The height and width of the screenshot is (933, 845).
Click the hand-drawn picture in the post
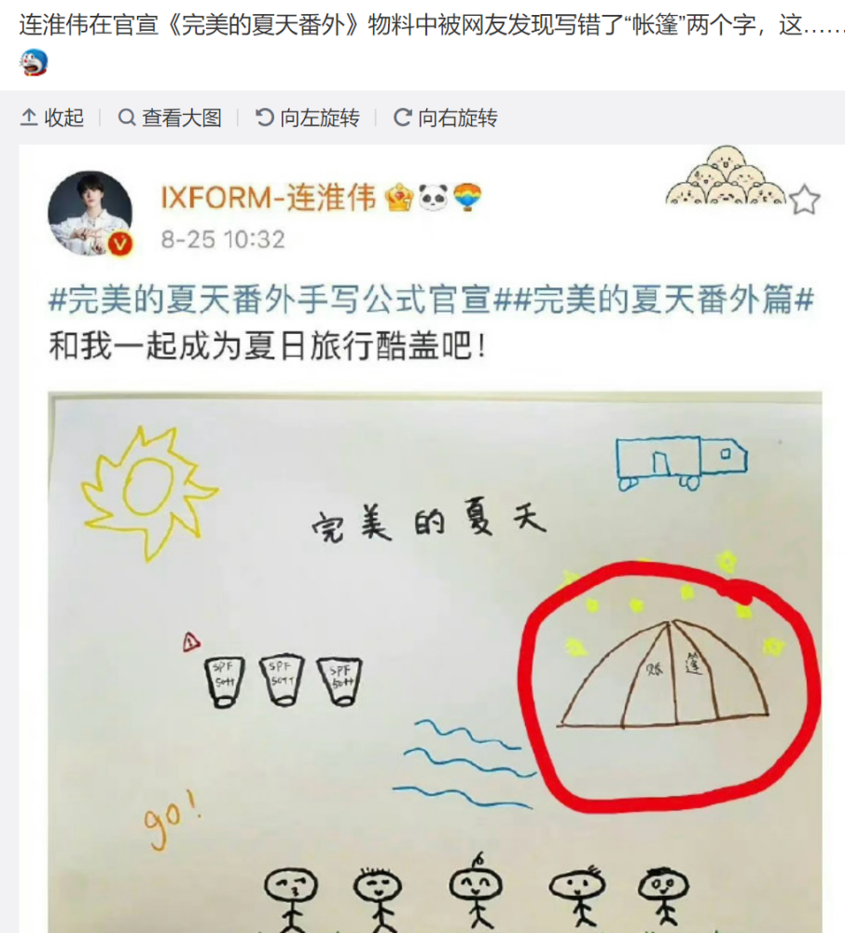[435, 661]
